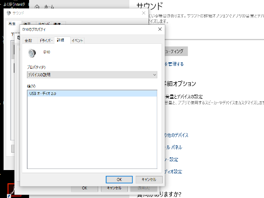This screenshot has width=264, height=198.
Task: Click the D10 speaker device icon
Action: point(32,53)
